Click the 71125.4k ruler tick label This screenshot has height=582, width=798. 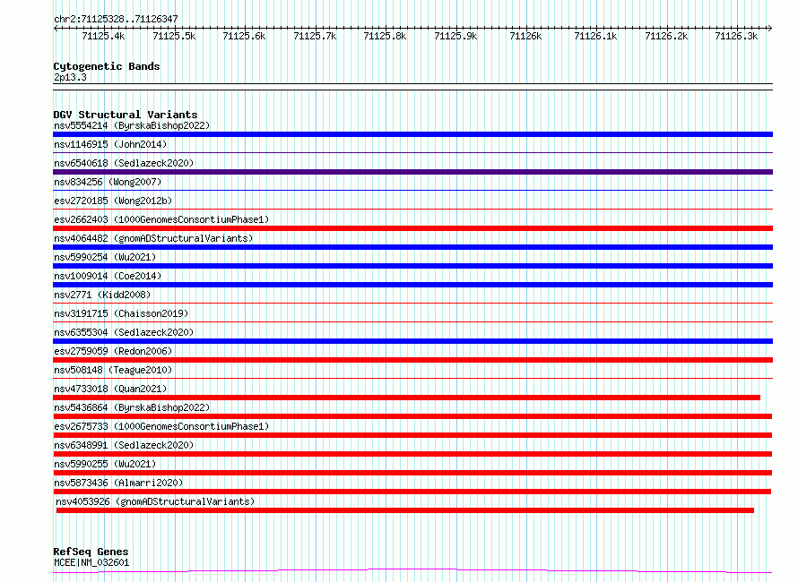click(x=103, y=36)
